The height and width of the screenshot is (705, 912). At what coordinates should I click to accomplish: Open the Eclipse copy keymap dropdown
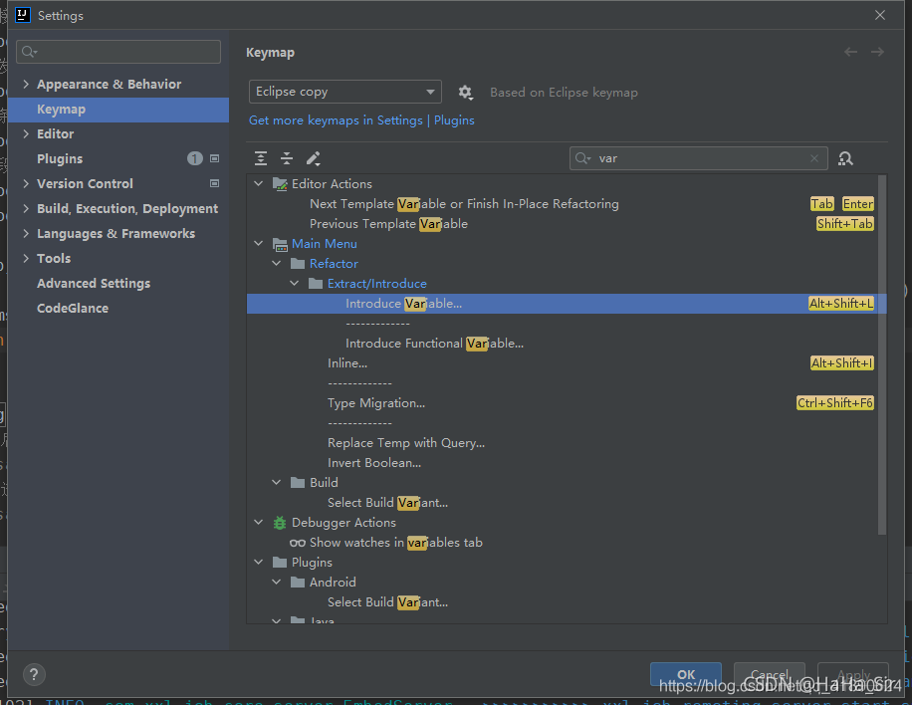(344, 92)
